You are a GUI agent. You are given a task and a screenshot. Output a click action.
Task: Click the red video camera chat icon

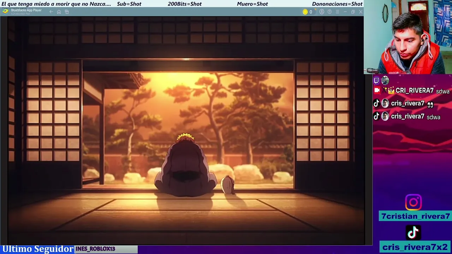point(377,90)
